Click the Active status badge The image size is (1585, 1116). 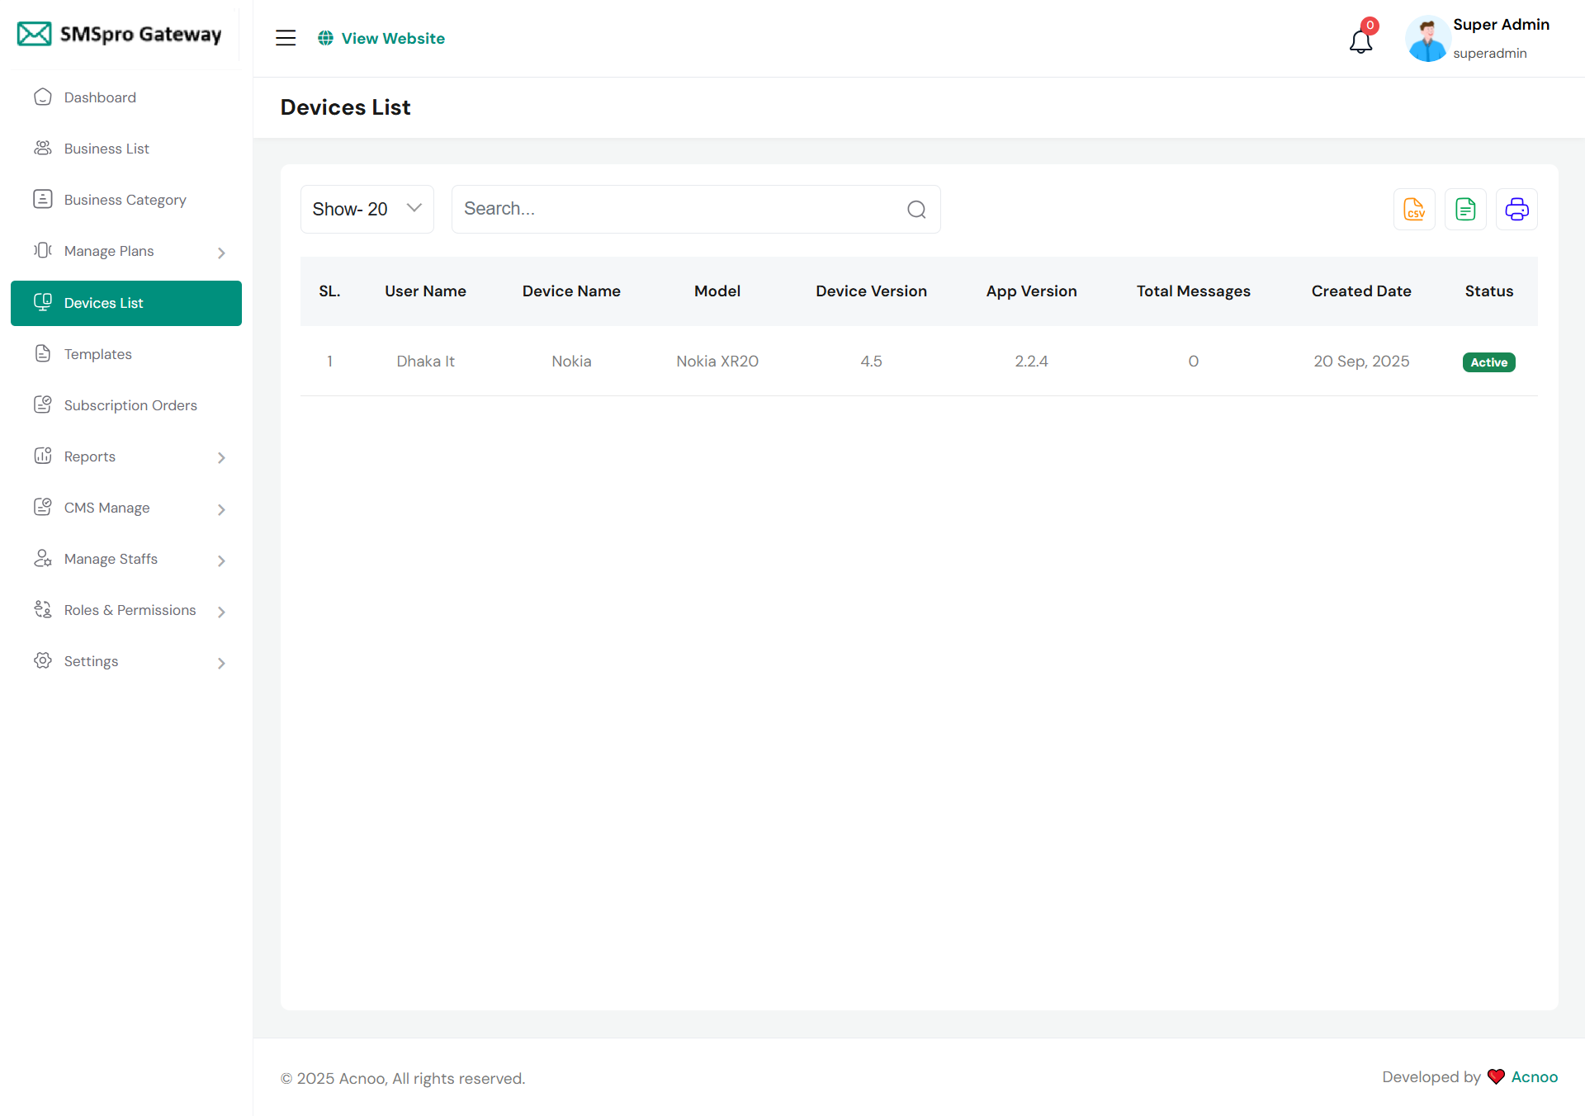coord(1488,362)
